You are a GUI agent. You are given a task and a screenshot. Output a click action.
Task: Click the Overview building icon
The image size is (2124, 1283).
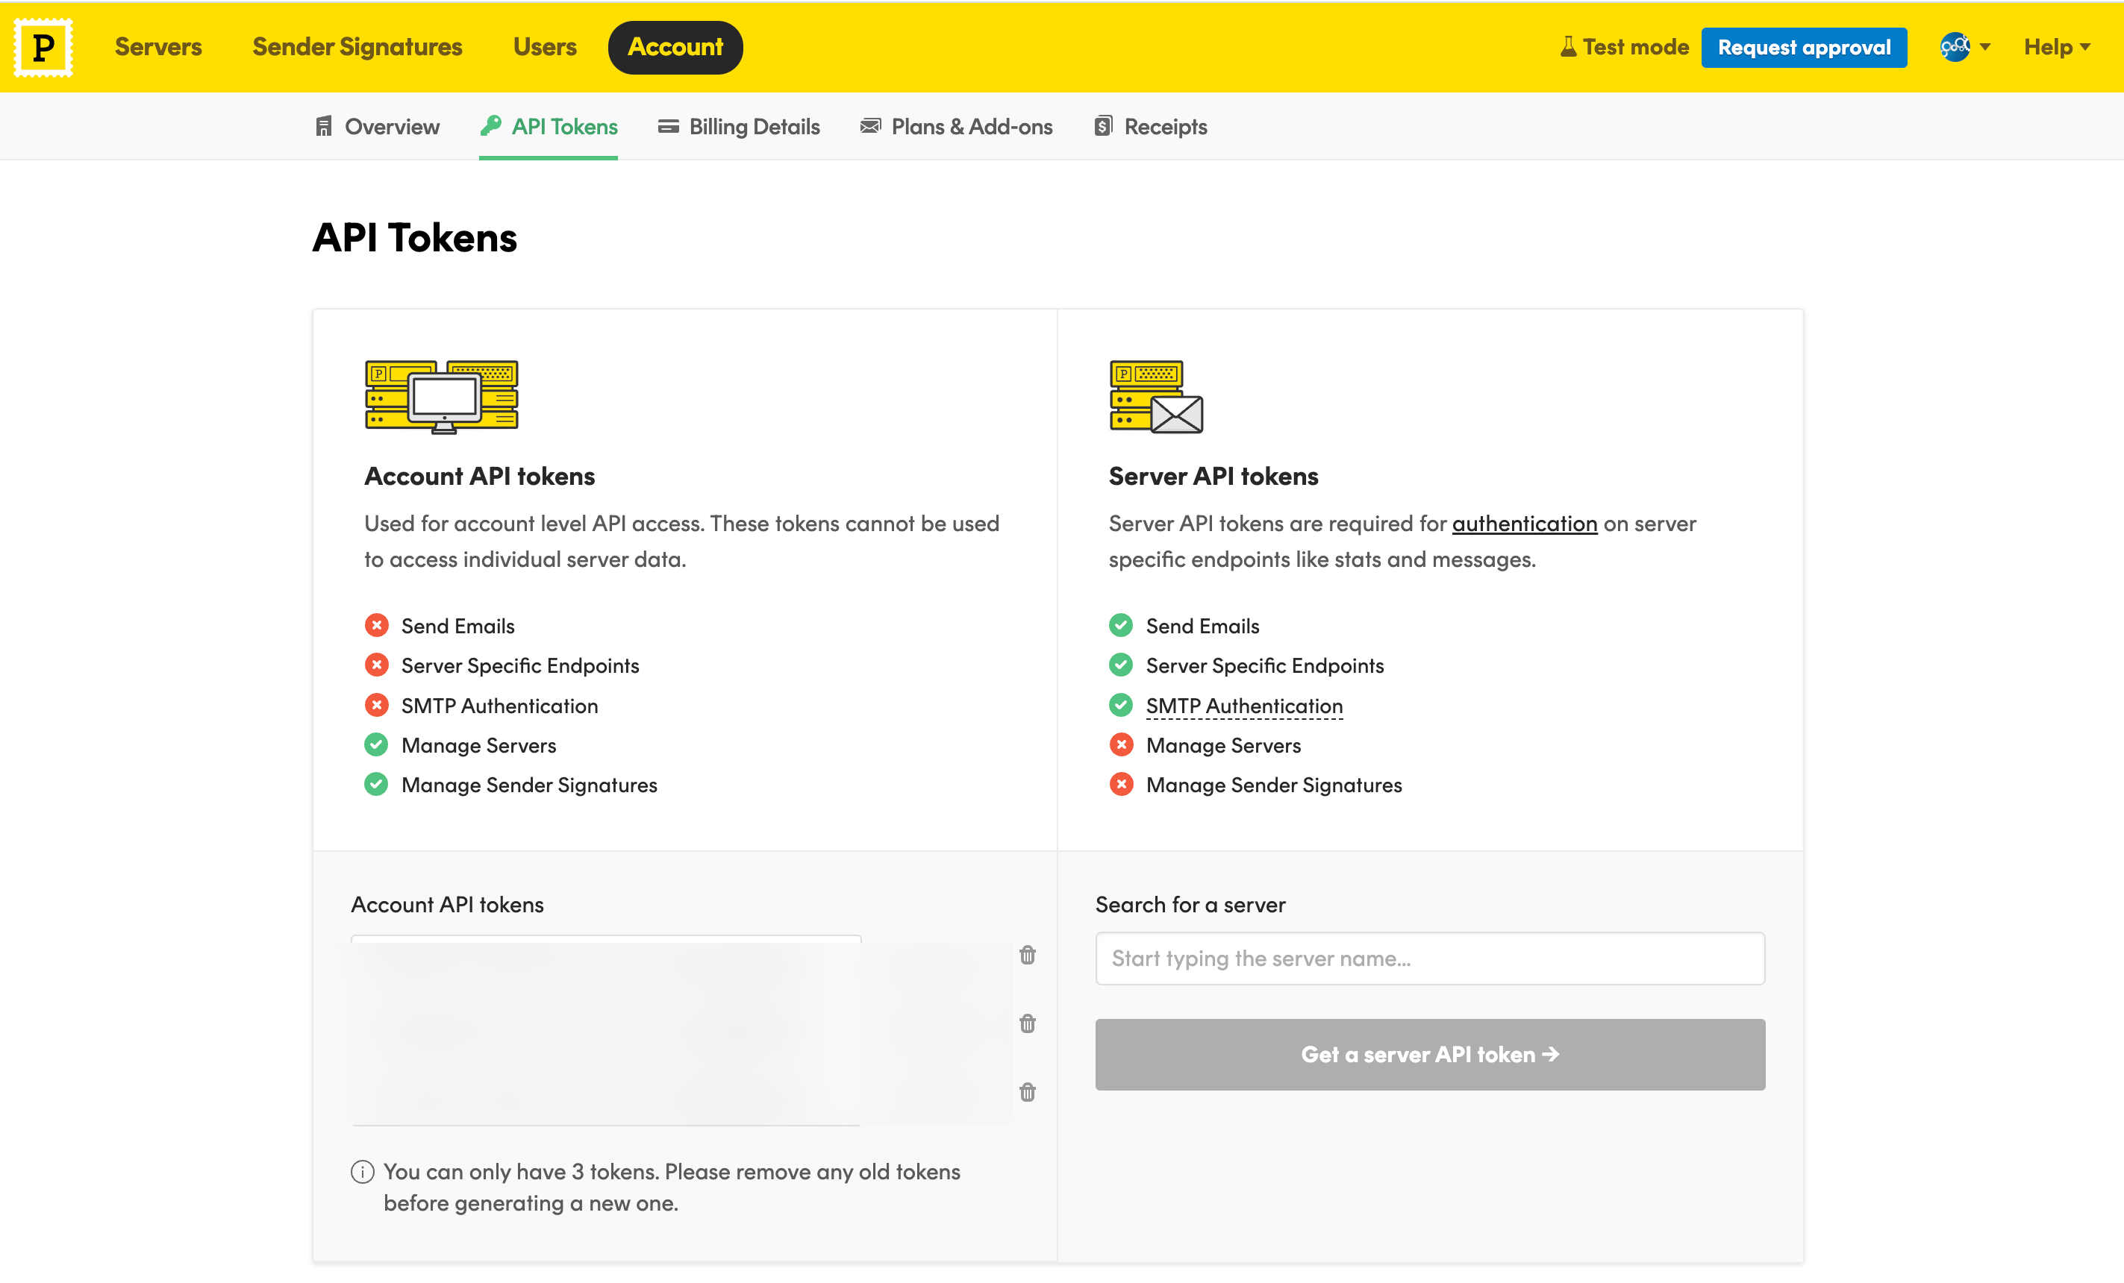tap(323, 127)
